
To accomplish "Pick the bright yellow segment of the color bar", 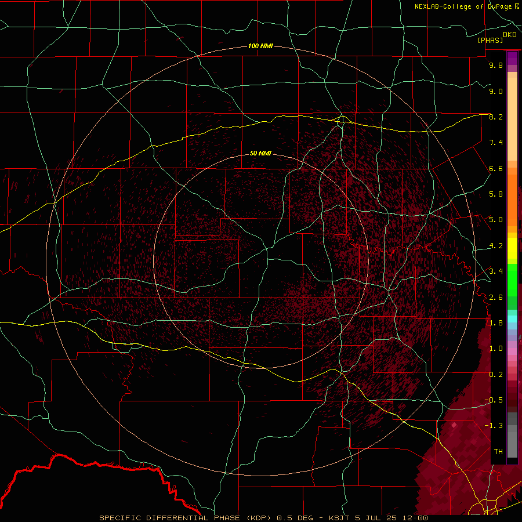I will tap(512, 248).
